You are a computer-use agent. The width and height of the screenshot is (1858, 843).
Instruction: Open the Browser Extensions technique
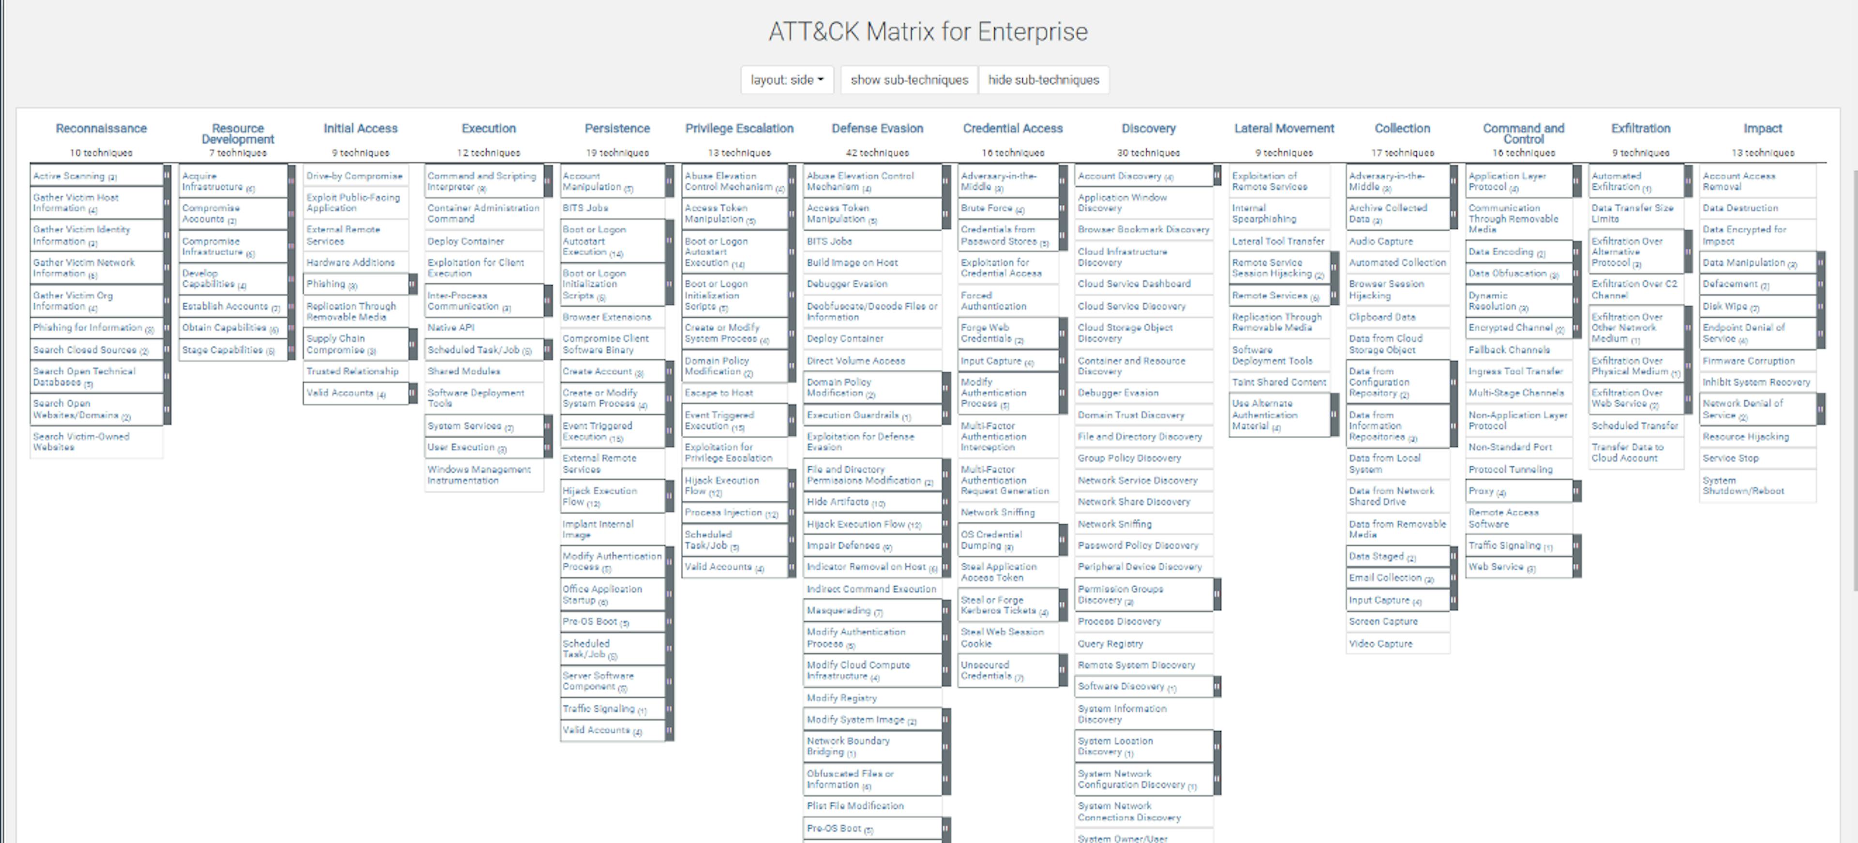click(607, 317)
